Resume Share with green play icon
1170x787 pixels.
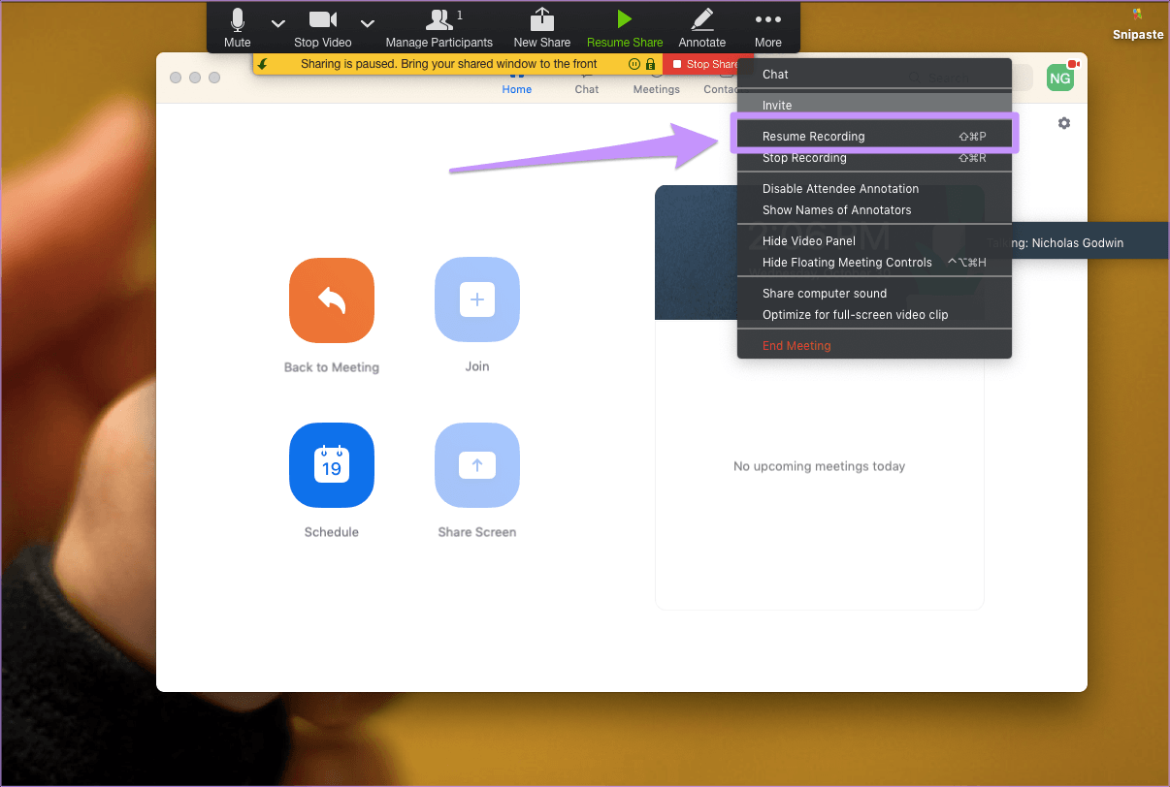point(625,28)
